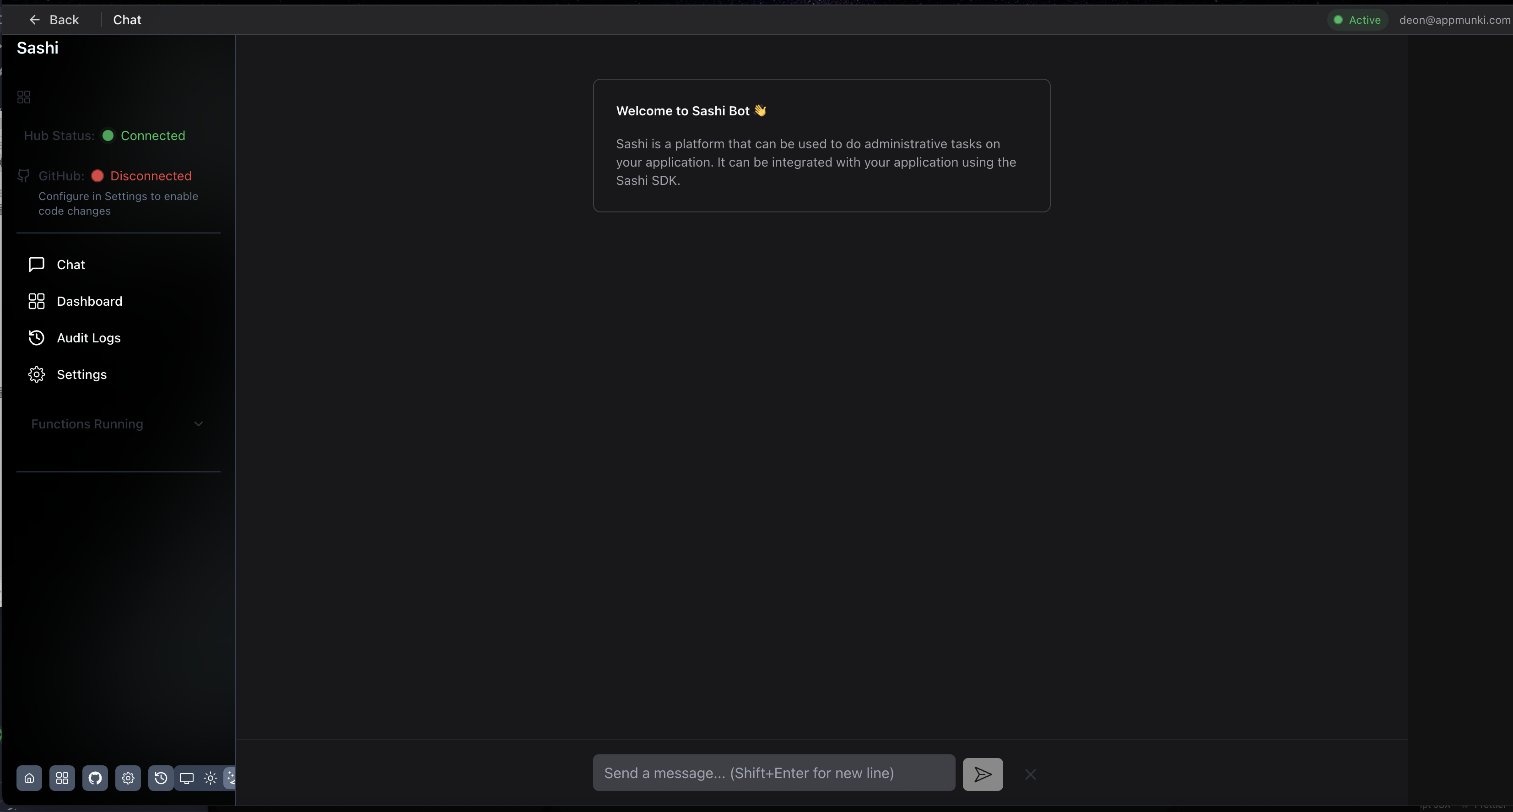Click the X icon beside the send button

[x=1030, y=774]
